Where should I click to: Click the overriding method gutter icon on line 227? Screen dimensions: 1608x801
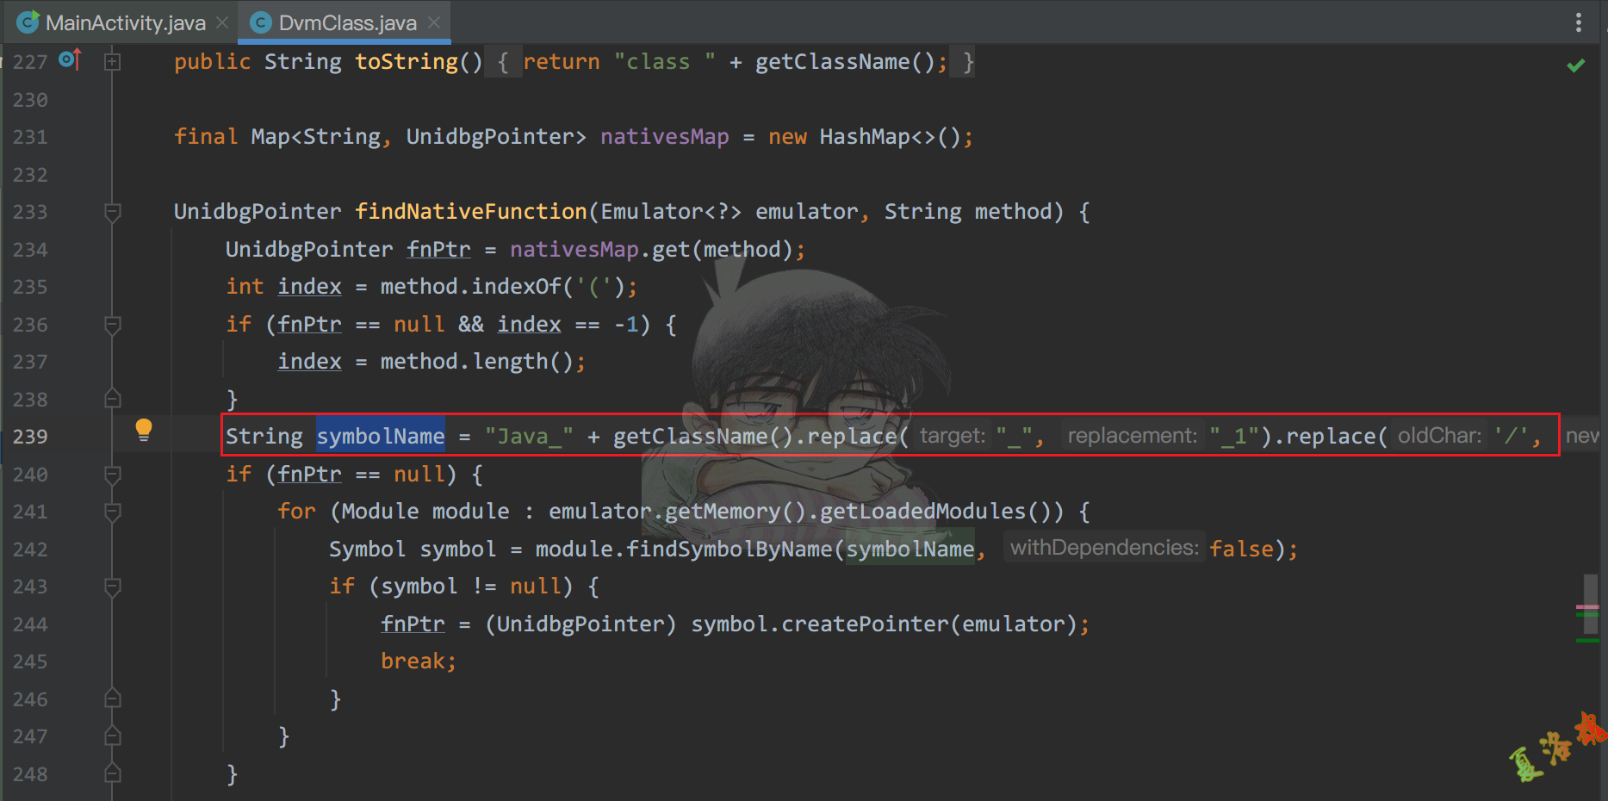click(70, 60)
